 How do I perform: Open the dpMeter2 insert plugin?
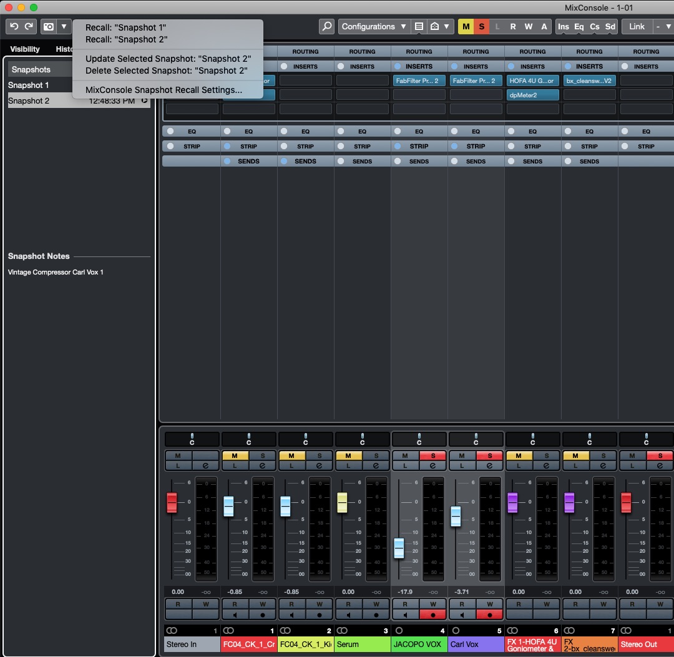pyautogui.click(x=532, y=95)
